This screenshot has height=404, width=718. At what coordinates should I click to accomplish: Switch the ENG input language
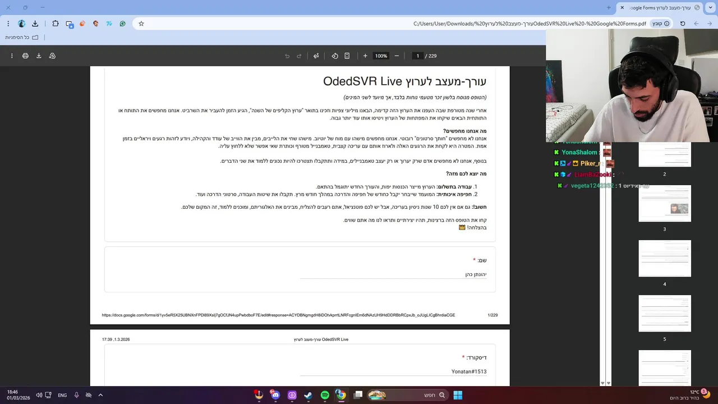pos(62,395)
